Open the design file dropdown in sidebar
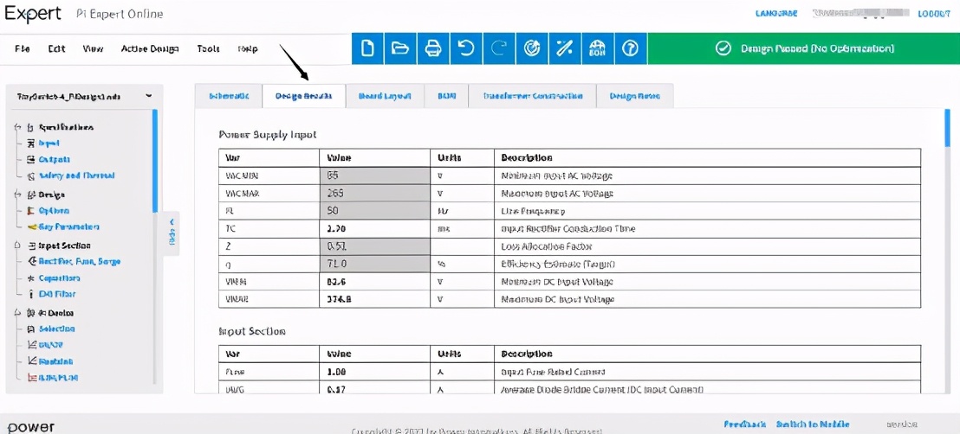This screenshot has width=960, height=434. [x=149, y=96]
